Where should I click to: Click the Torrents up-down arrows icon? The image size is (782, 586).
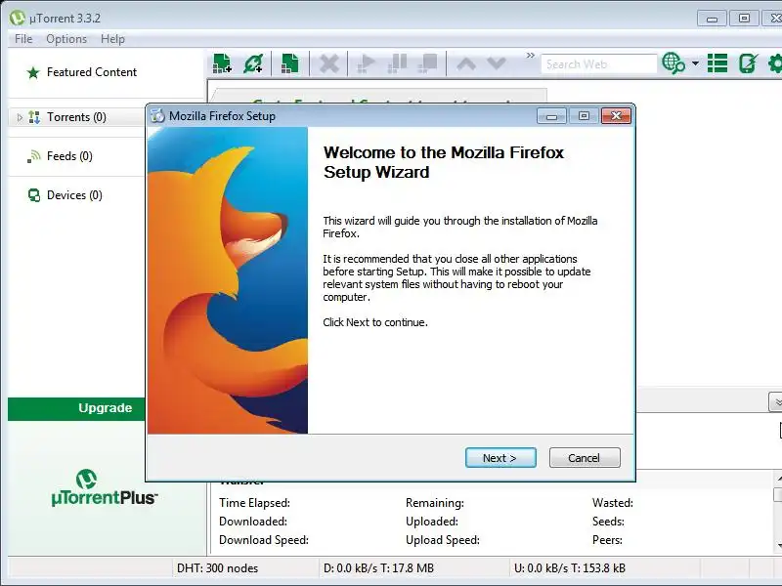click(x=34, y=117)
